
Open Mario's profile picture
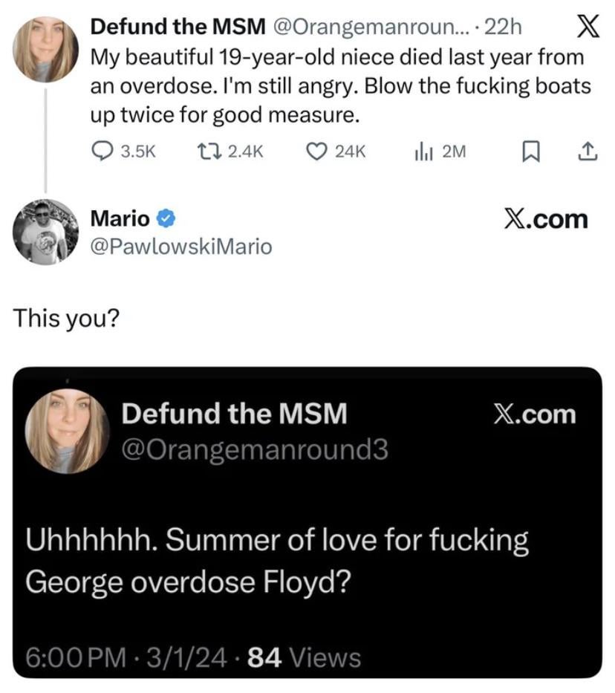pos(45,232)
